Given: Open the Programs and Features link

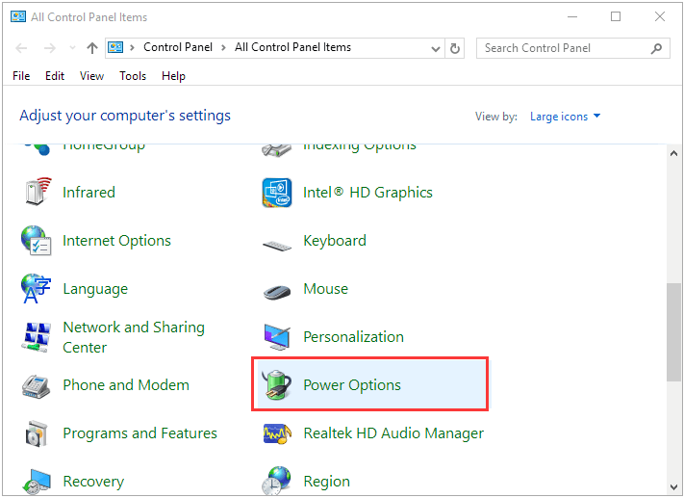Looking at the screenshot, I should tap(139, 433).
